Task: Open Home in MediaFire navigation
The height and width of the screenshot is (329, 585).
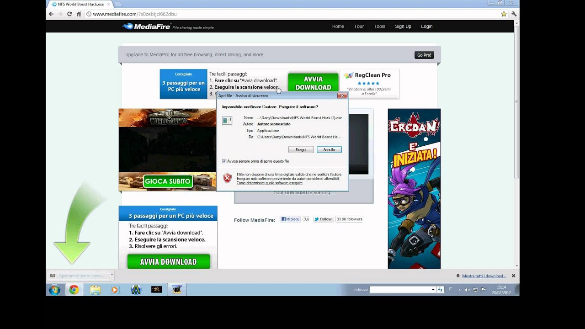Action: point(338,27)
